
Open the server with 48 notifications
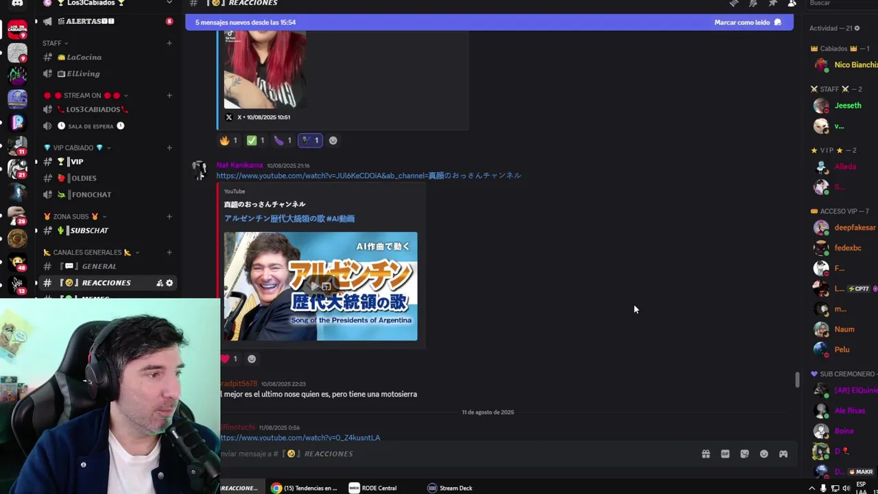(x=17, y=262)
